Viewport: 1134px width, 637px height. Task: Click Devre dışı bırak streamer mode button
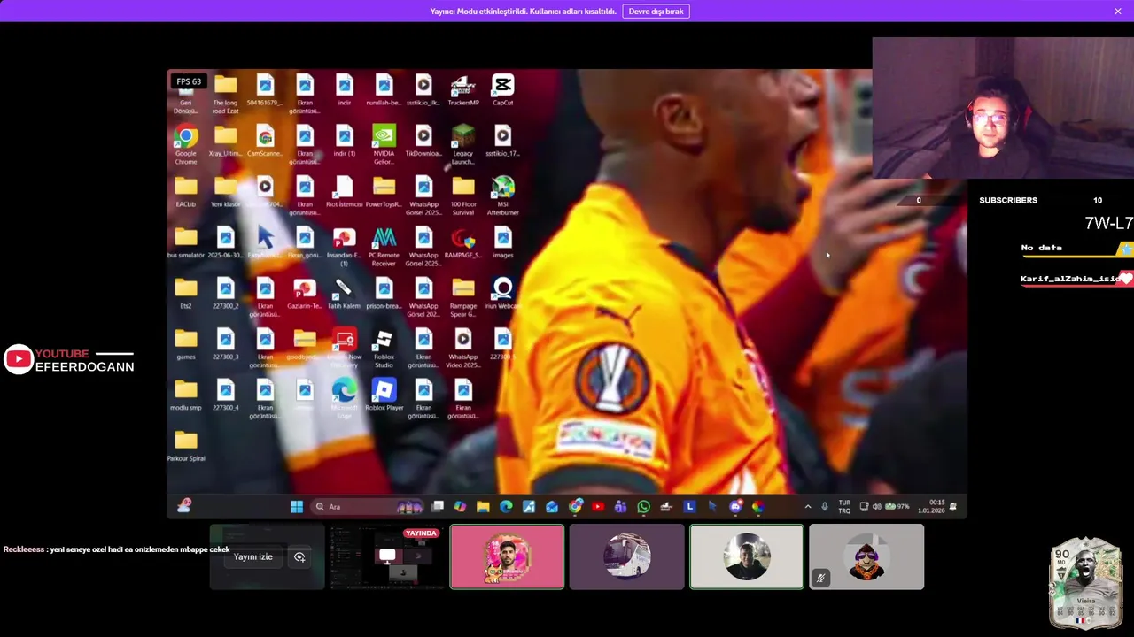pyautogui.click(x=656, y=12)
